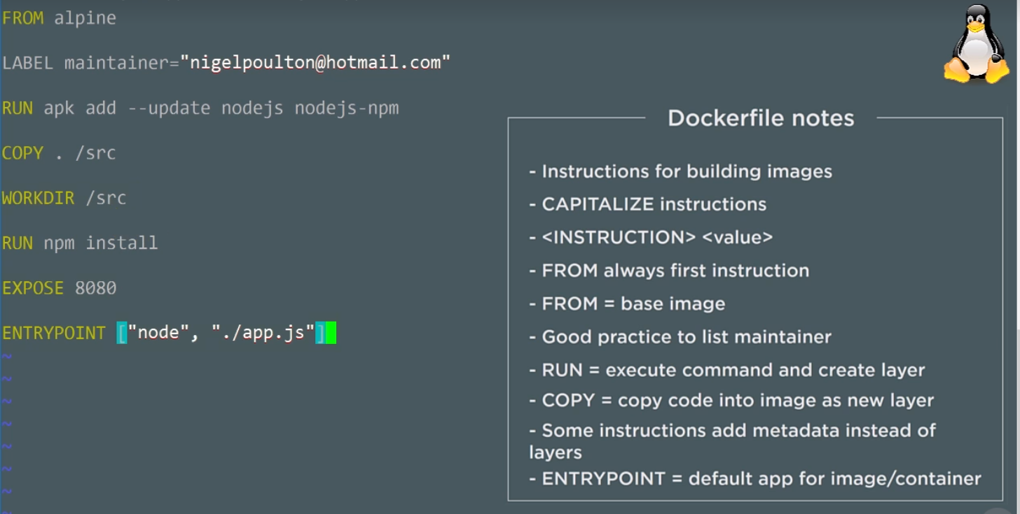The width and height of the screenshot is (1020, 514).
Task: Click note 'CAPITALIZE instructions'
Action: [647, 204]
